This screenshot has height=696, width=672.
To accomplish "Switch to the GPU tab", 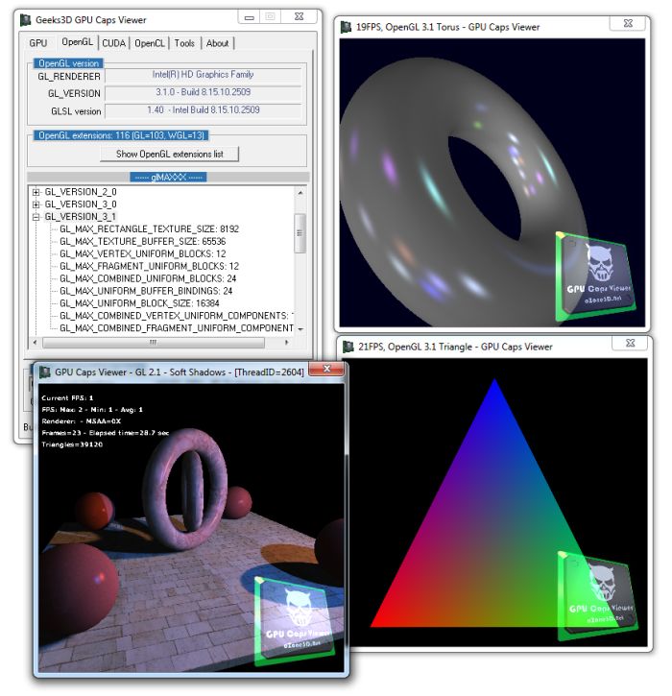I will [38, 43].
